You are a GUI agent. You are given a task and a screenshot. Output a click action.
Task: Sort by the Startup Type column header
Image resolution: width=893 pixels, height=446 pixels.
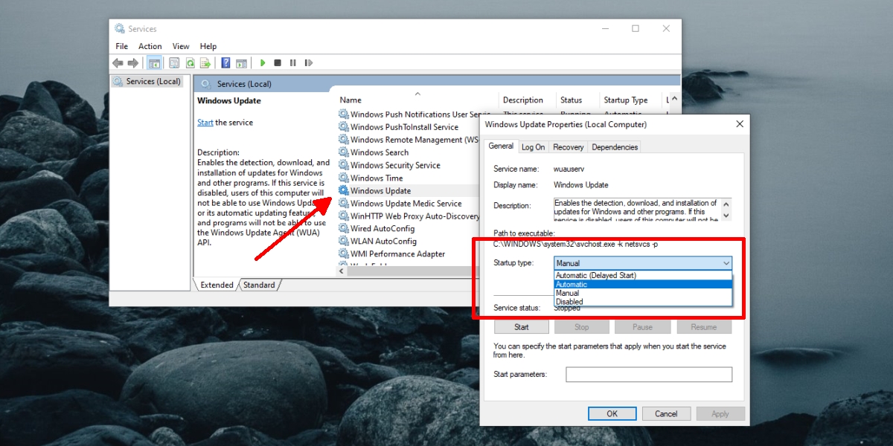tap(630, 100)
